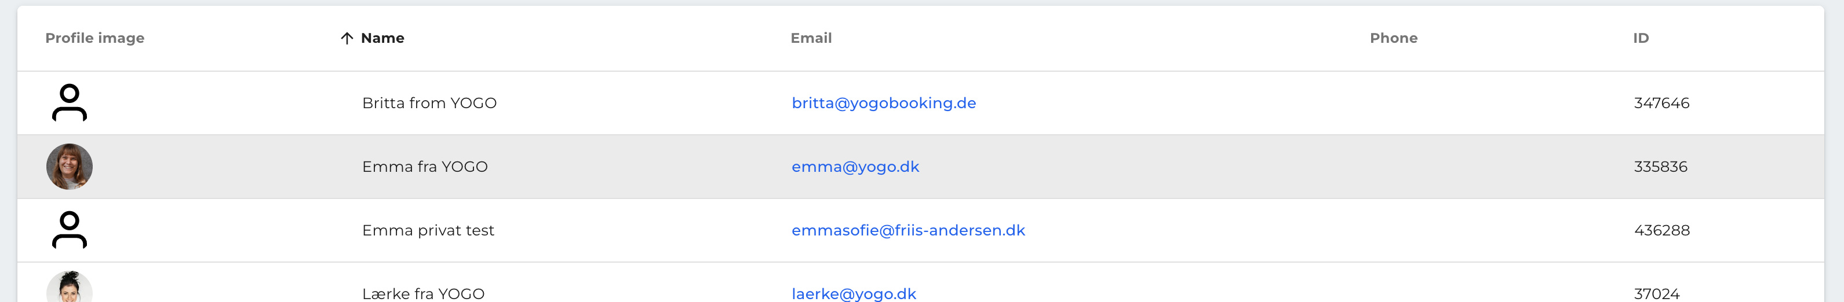This screenshot has height=302, width=1844.
Task: Select the Emma privat test name
Action: 427,230
